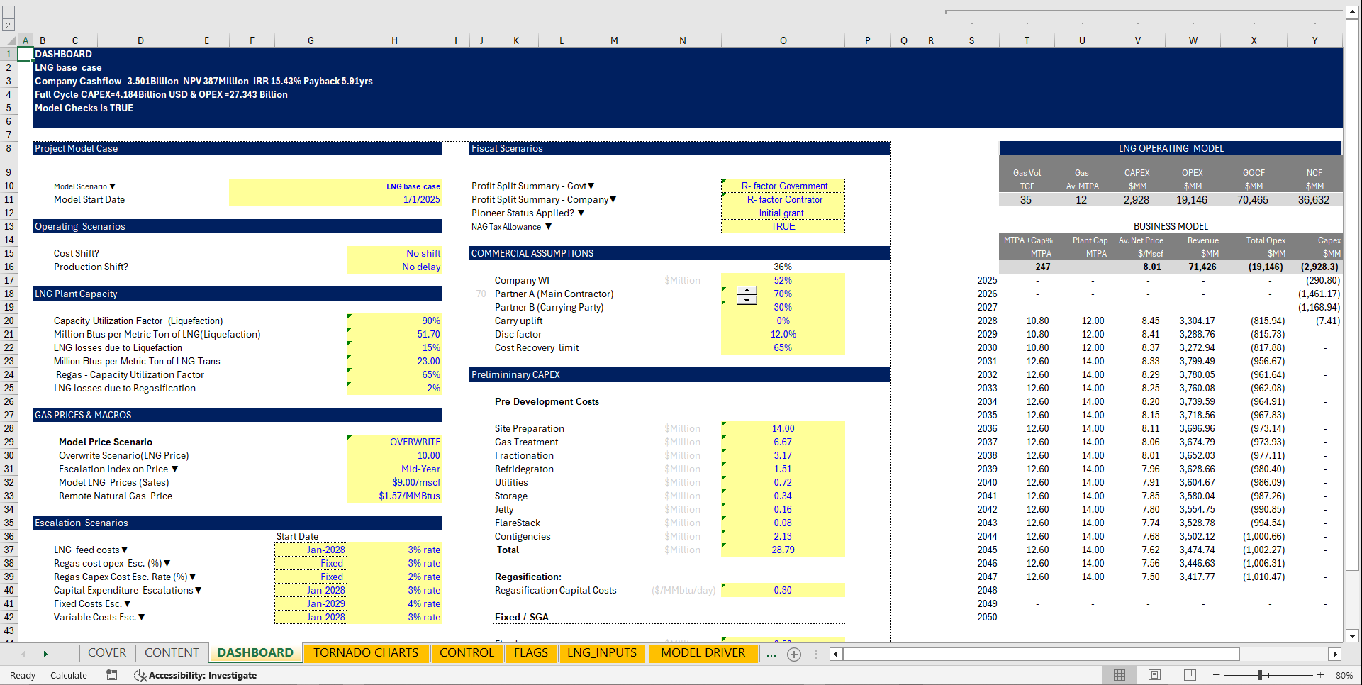1362x685 pixels.
Task: Click the macro recording icon in status bar
Action: coord(111,675)
